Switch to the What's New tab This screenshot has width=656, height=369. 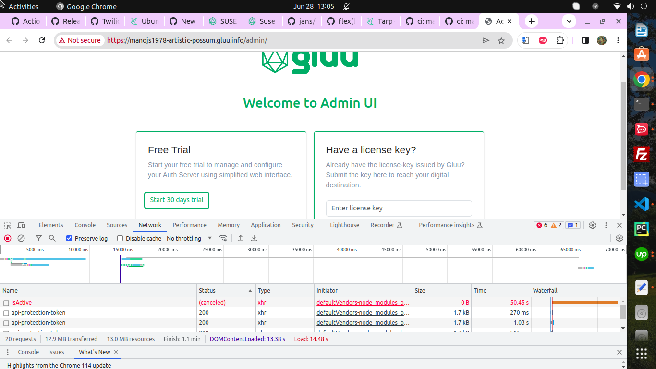pyautogui.click(x=94, y=352)
